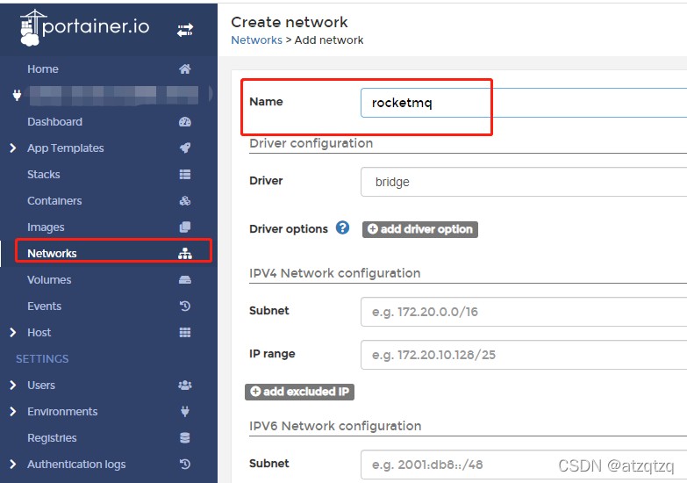
Task: Open Driver options help question icon
Action: pos(343,227)
